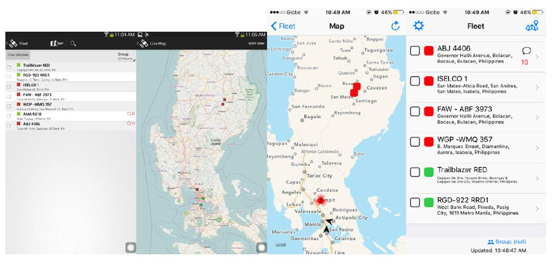Check the ISELCO 1 box on iOS Fleet
554x270 pixels.
415,81
